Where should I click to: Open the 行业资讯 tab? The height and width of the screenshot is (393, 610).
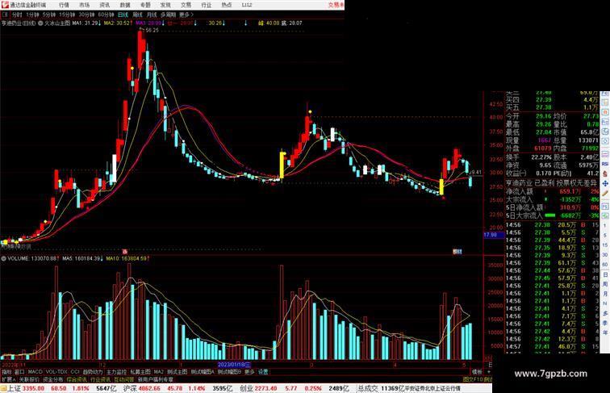[100, 379]
